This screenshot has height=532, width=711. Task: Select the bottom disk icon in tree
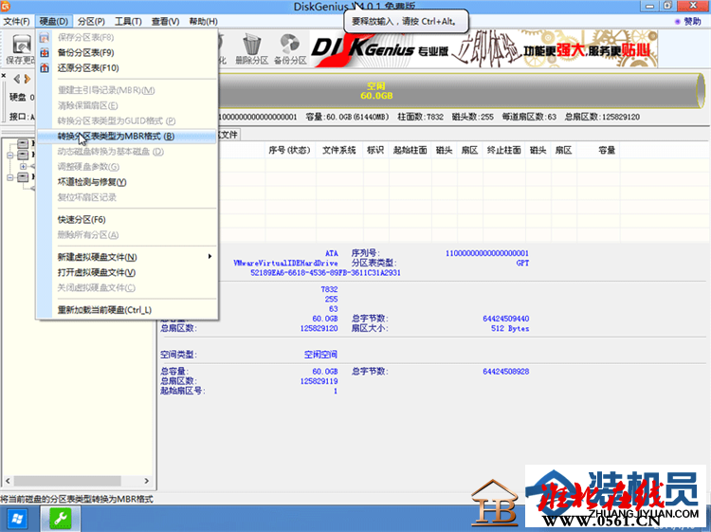(23, 177)
